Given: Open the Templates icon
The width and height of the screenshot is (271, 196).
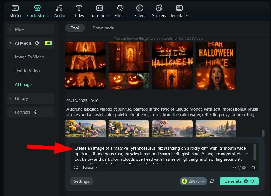Looking at the screenshot, I should [x=179, y=8].
